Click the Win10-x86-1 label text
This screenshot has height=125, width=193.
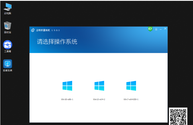[67, 99]
